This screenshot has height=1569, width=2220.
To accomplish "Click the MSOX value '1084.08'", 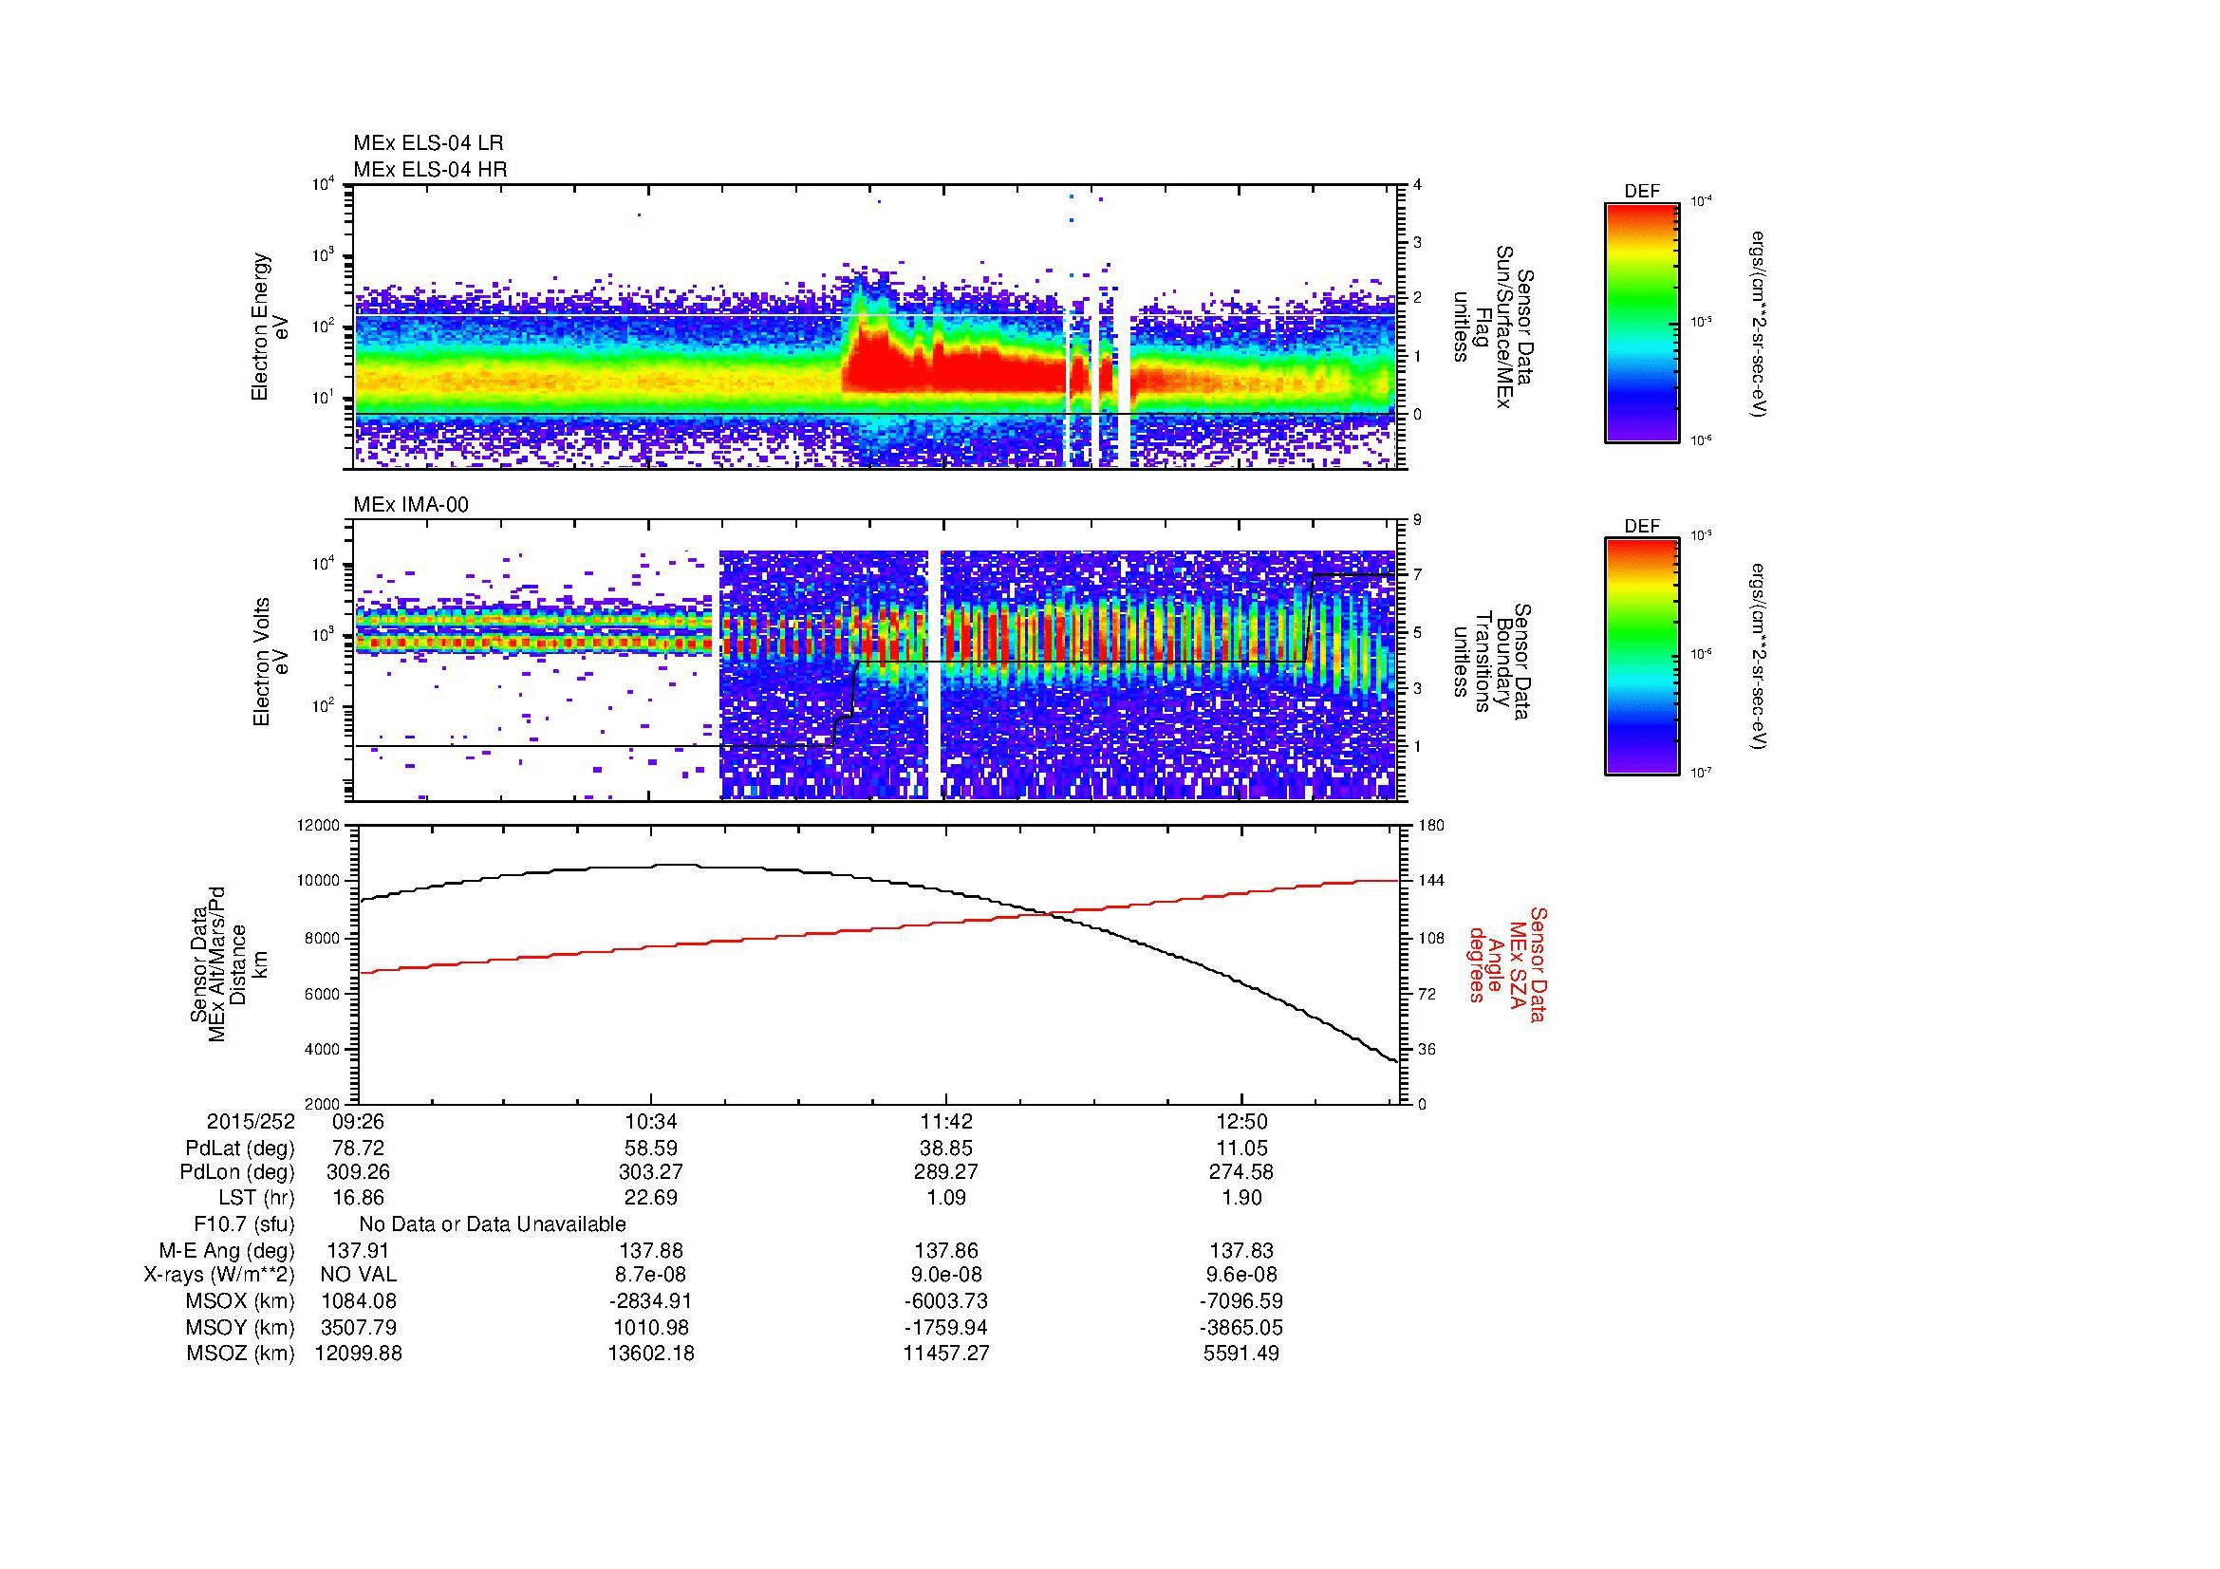I will point(358,1301).
